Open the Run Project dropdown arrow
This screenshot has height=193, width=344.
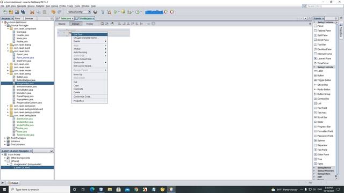[x=119, y=12]
